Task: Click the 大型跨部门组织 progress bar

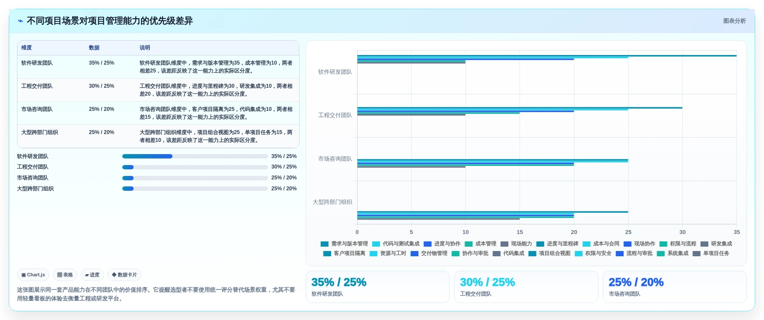Action: pyautogui.click(x=195, y=189)
